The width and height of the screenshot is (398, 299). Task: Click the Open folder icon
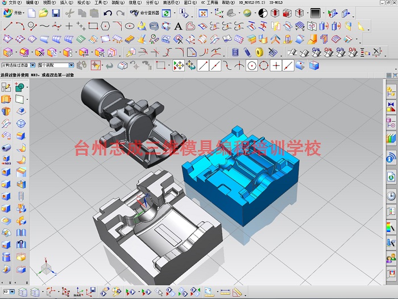click(x=43, y=13)
